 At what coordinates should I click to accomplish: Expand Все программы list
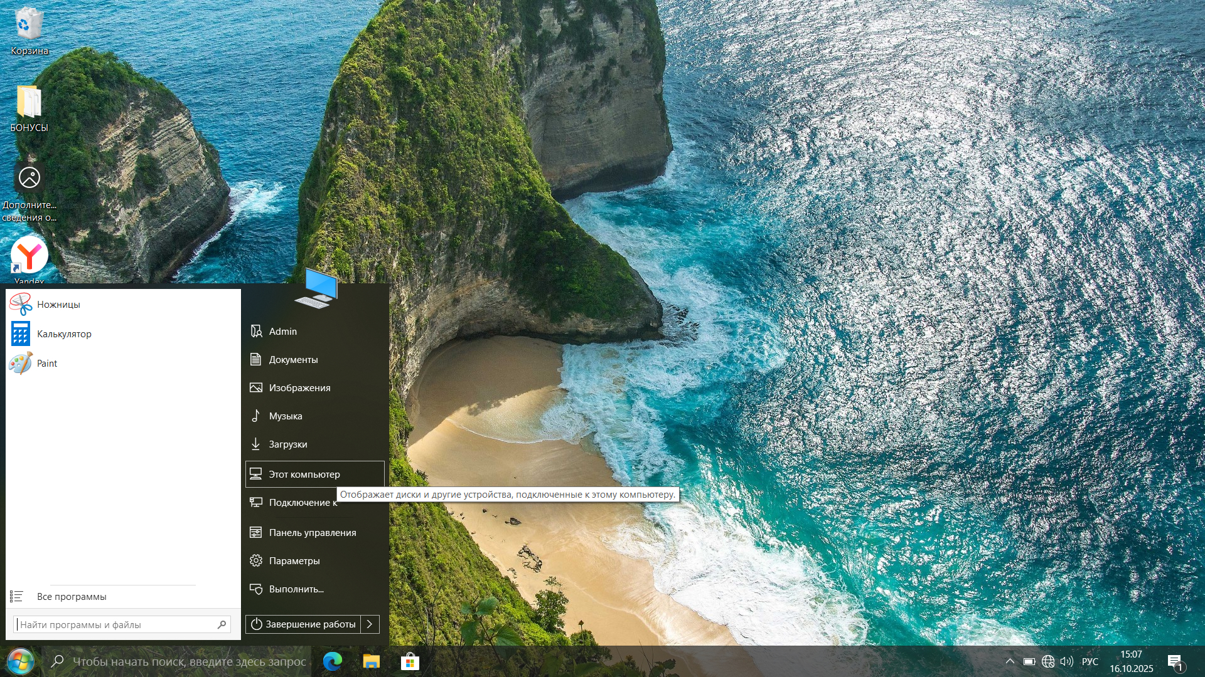pyautogui.click(x=71, y=597)
